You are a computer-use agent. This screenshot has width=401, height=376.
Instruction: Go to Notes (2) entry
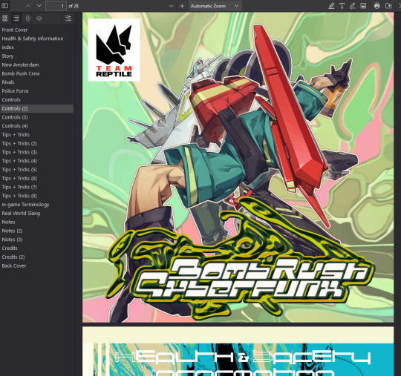(x=12, y=231)
